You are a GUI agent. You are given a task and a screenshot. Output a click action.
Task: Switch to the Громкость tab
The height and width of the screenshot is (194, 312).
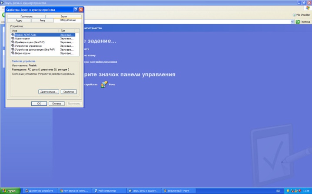[26, 16]
